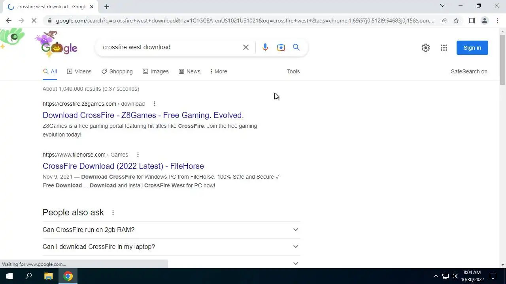Expand 'Can I download CrossFire in my laptop?'

(171, 247)
